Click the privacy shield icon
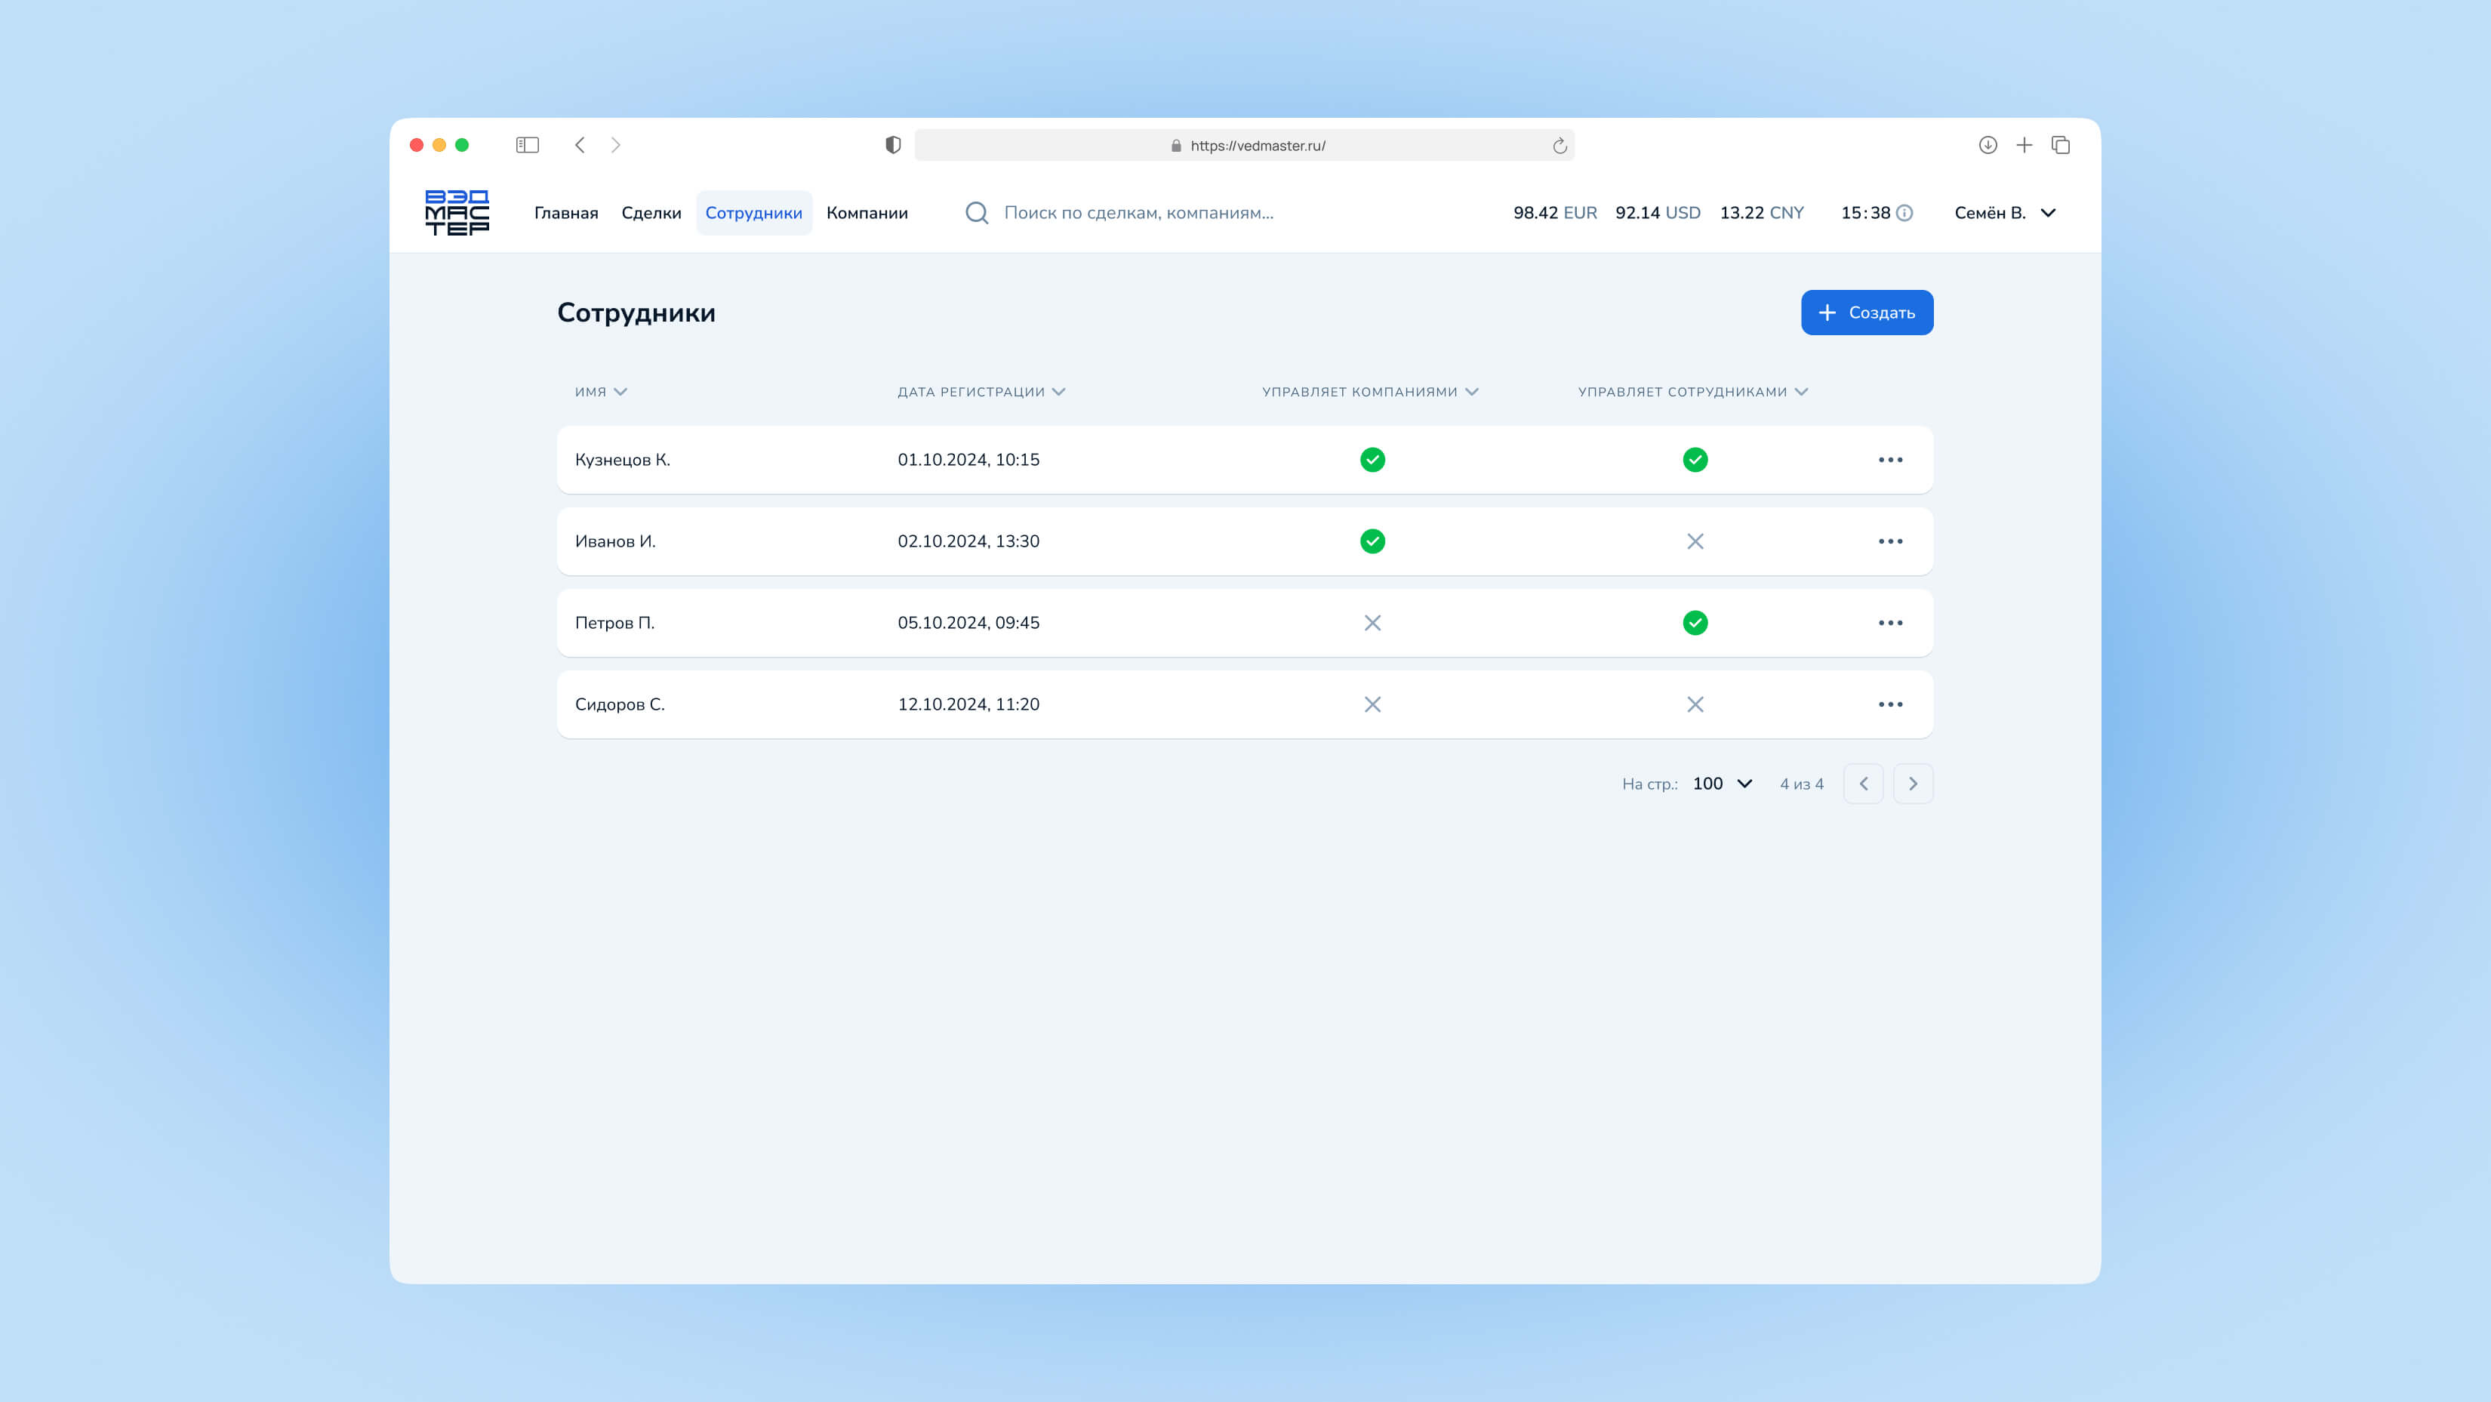The image size is (2491, 1402). (892, 145)
